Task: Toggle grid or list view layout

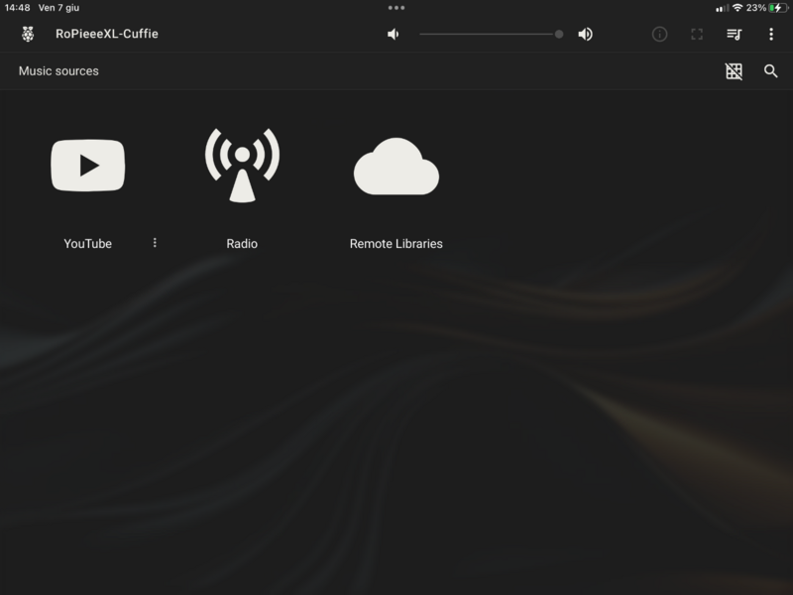Action: pyautogui.click(x=734, y=71)
